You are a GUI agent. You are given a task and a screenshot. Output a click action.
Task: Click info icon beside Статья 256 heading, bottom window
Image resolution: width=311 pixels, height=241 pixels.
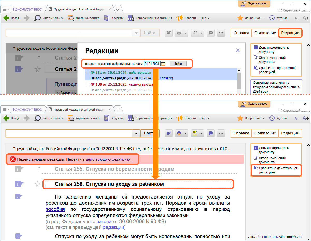click(x=19, y=184)
